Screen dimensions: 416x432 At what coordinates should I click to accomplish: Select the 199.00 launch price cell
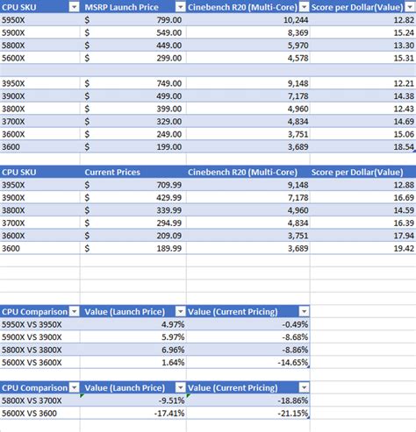(x=133, y=146)
